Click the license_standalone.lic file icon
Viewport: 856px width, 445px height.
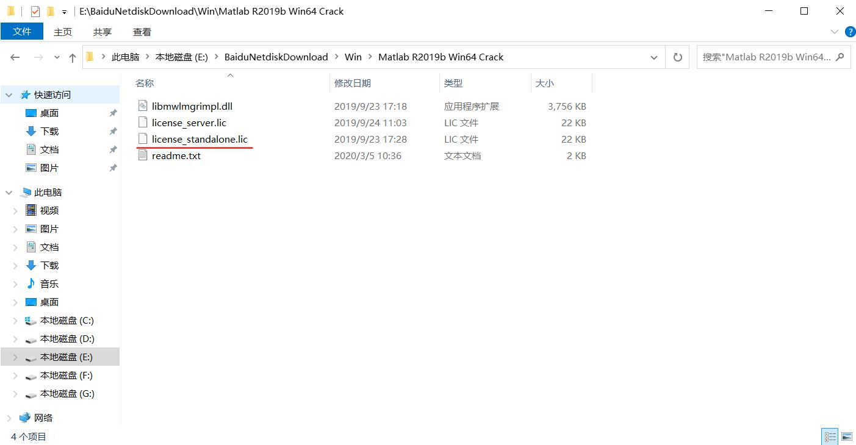[x=143, y=139]
